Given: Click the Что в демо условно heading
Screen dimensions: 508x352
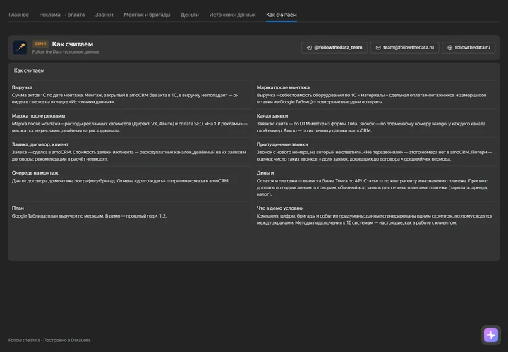Looking at the screenshot, I should click(x=279, y=208).
